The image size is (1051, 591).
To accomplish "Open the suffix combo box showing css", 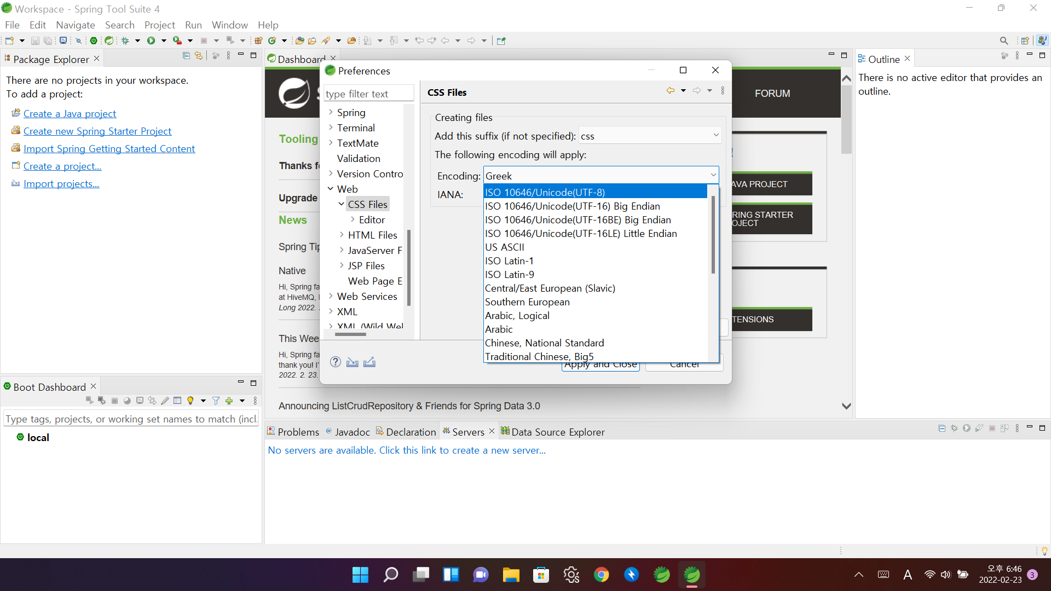I will (x=715, y=135).
